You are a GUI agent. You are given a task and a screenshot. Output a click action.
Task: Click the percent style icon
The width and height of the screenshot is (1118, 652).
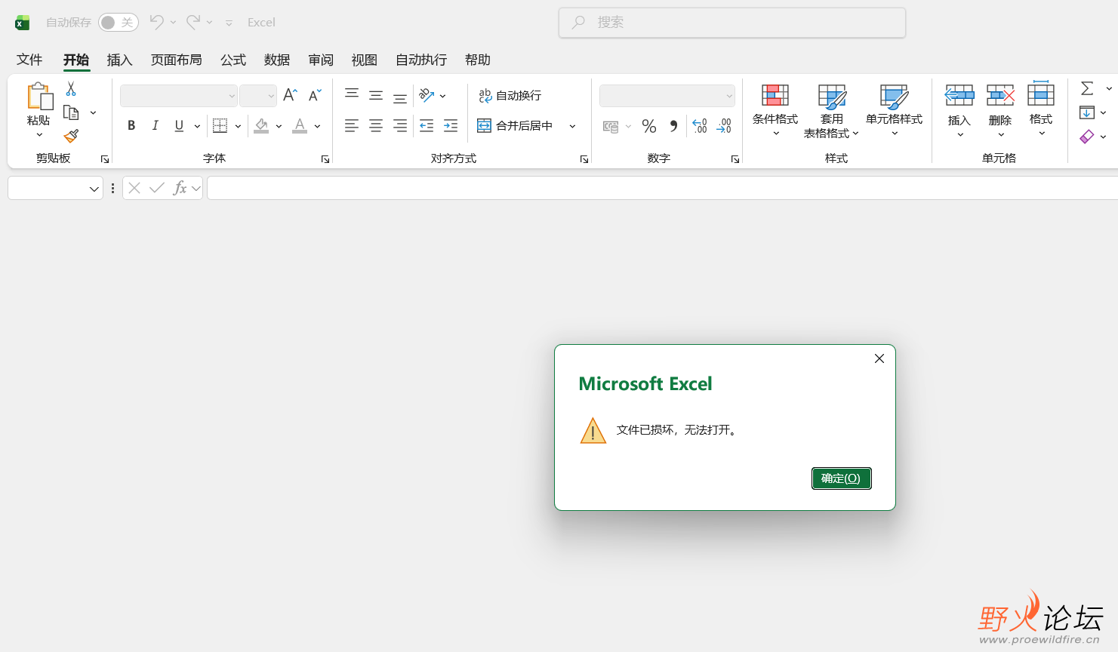(x=649, y=126)
